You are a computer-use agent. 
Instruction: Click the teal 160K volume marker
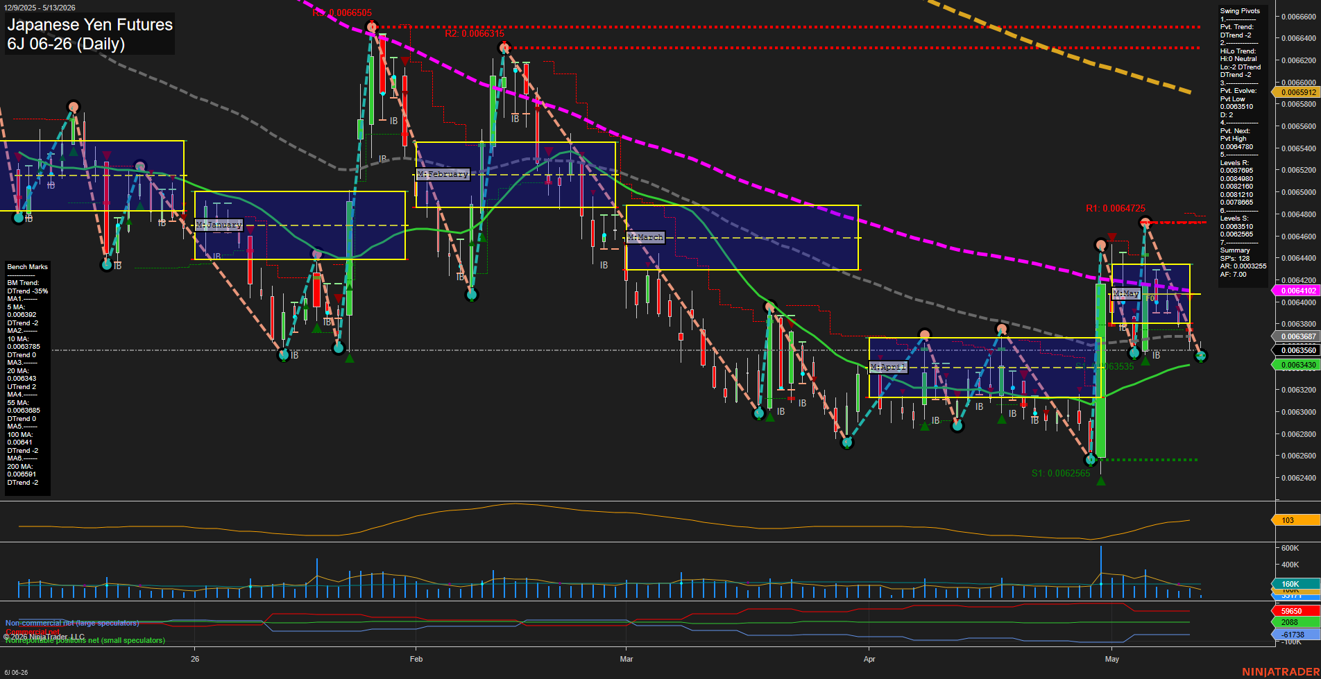[1296, 584]
